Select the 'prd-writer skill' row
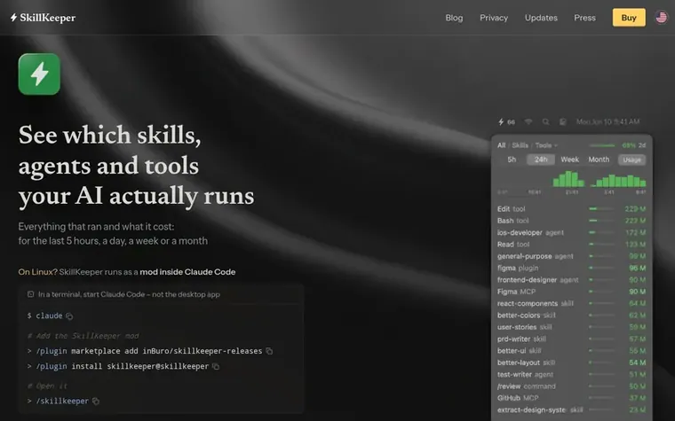Screen dimensions: 675x421 pyautogui.click(x=571, y=339)
